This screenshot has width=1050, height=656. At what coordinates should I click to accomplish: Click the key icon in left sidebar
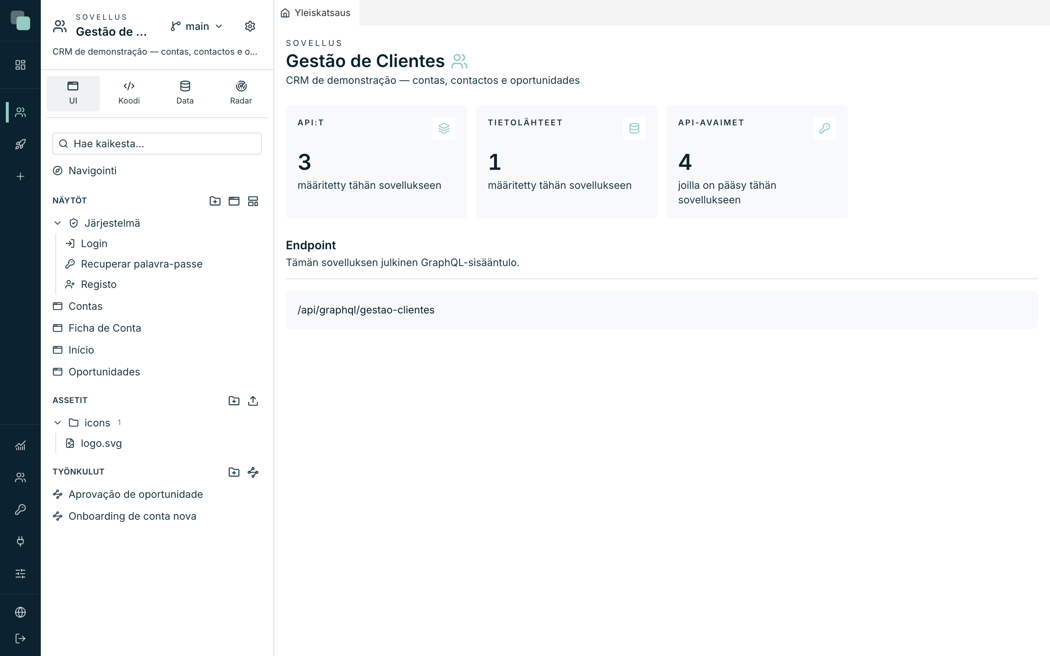tap(20, 509)
